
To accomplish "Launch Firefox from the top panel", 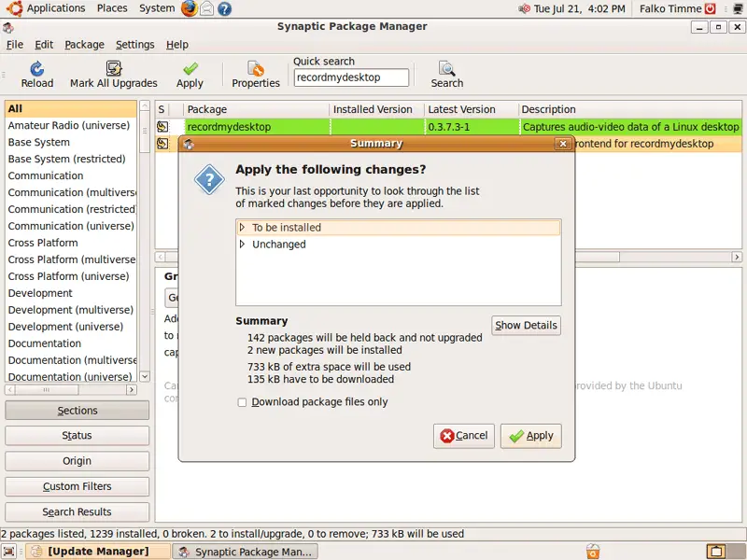I will point(190,8).
